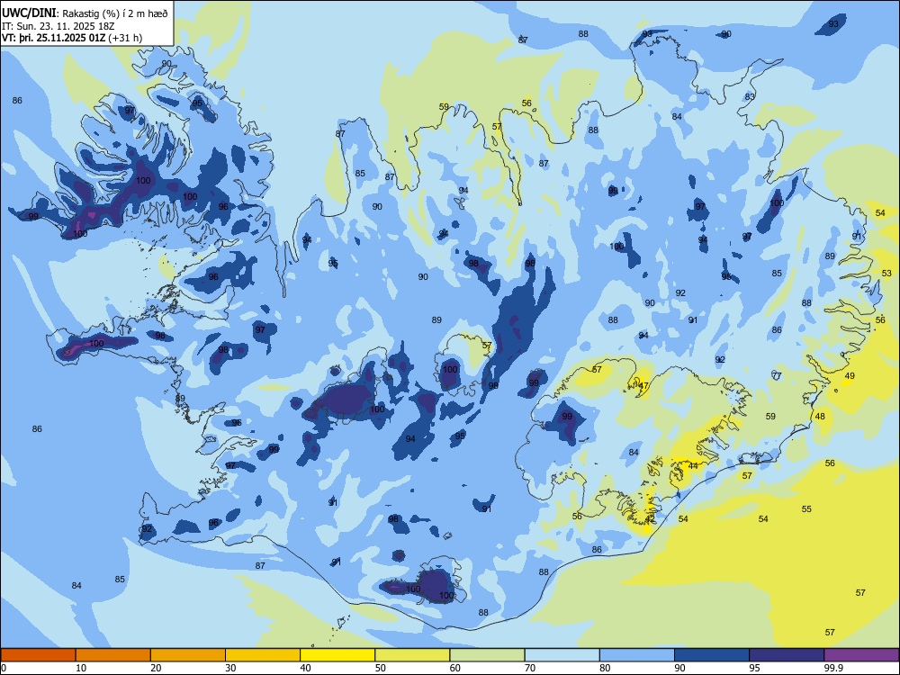Click the dark orange 0–10 legend swatch
Screen dimensions: 900x675
[x=38, y=655]
